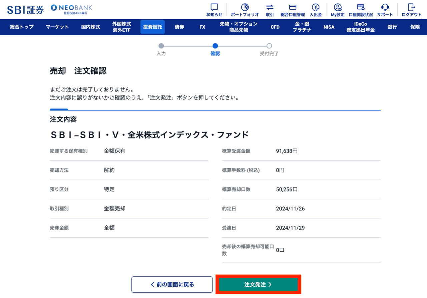Open the 保険 menu
This screenshot has width=427, height=298.
click(415, 27)
